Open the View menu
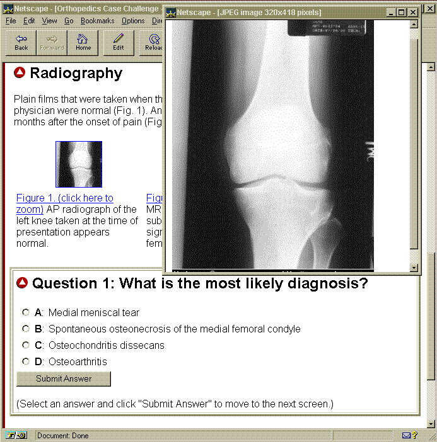Image resolution: width=437 pixels, height=442 pixels. coord(49,21)
